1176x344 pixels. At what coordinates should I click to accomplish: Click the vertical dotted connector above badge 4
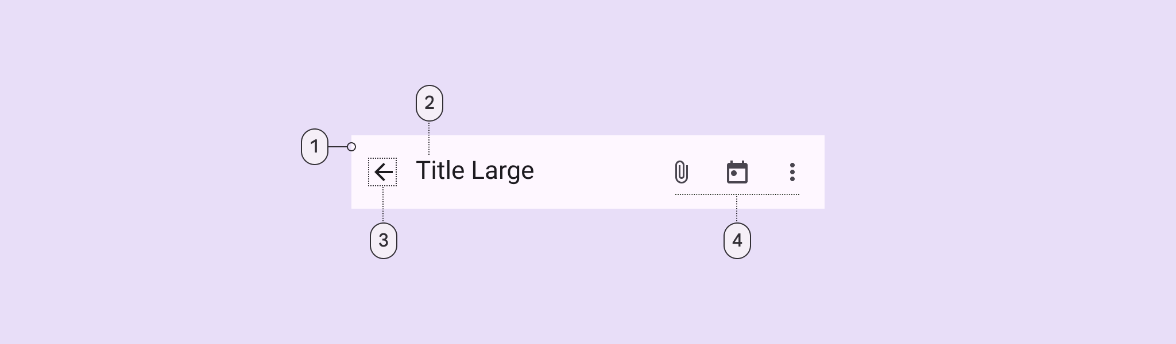click(x=737, y=209)
